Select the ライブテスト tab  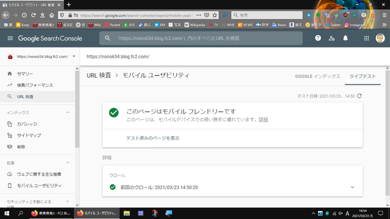pos(363,77)
